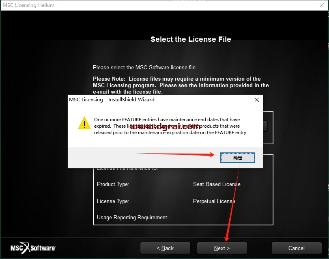Close the MSC Licensing Helium window
Screen dimensions: 329x259
[322, 5]
